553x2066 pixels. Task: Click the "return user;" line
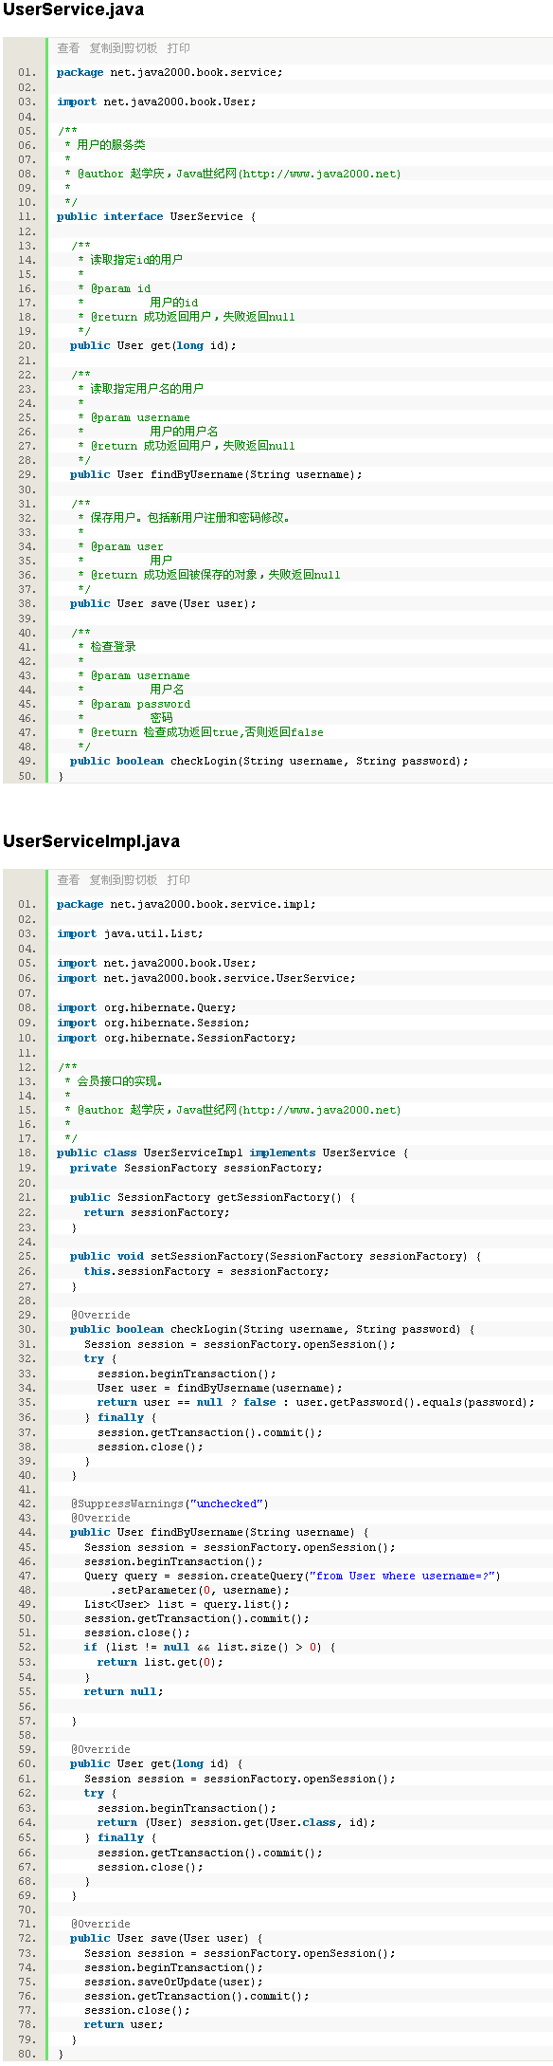tap(123, 2024)
